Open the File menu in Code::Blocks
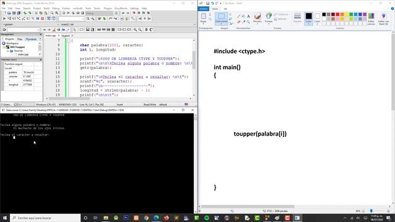The width and height of the screenshot is (395, 222). tap(4, 8)
